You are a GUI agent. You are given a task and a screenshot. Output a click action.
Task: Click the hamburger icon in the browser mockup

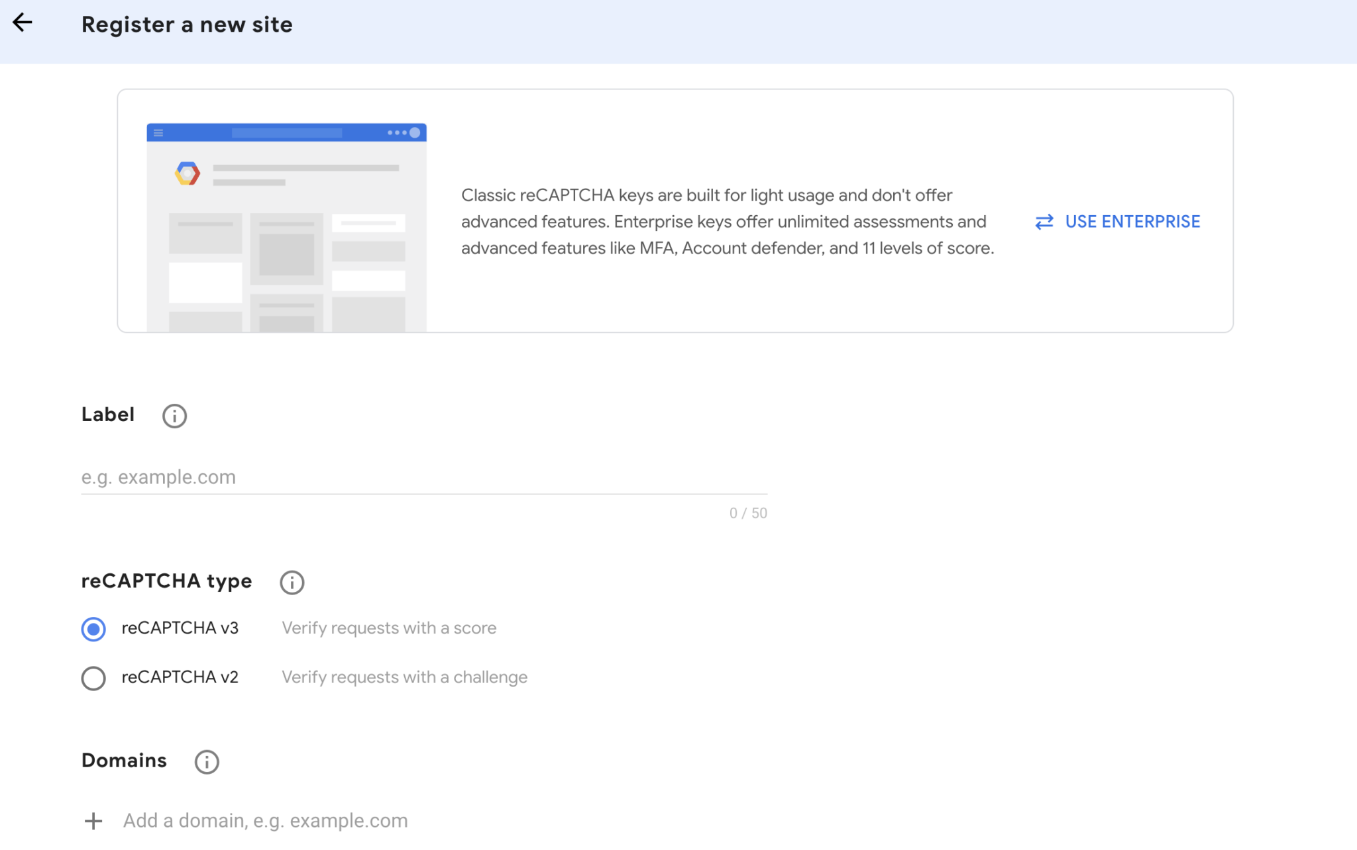tap(158, 132)
